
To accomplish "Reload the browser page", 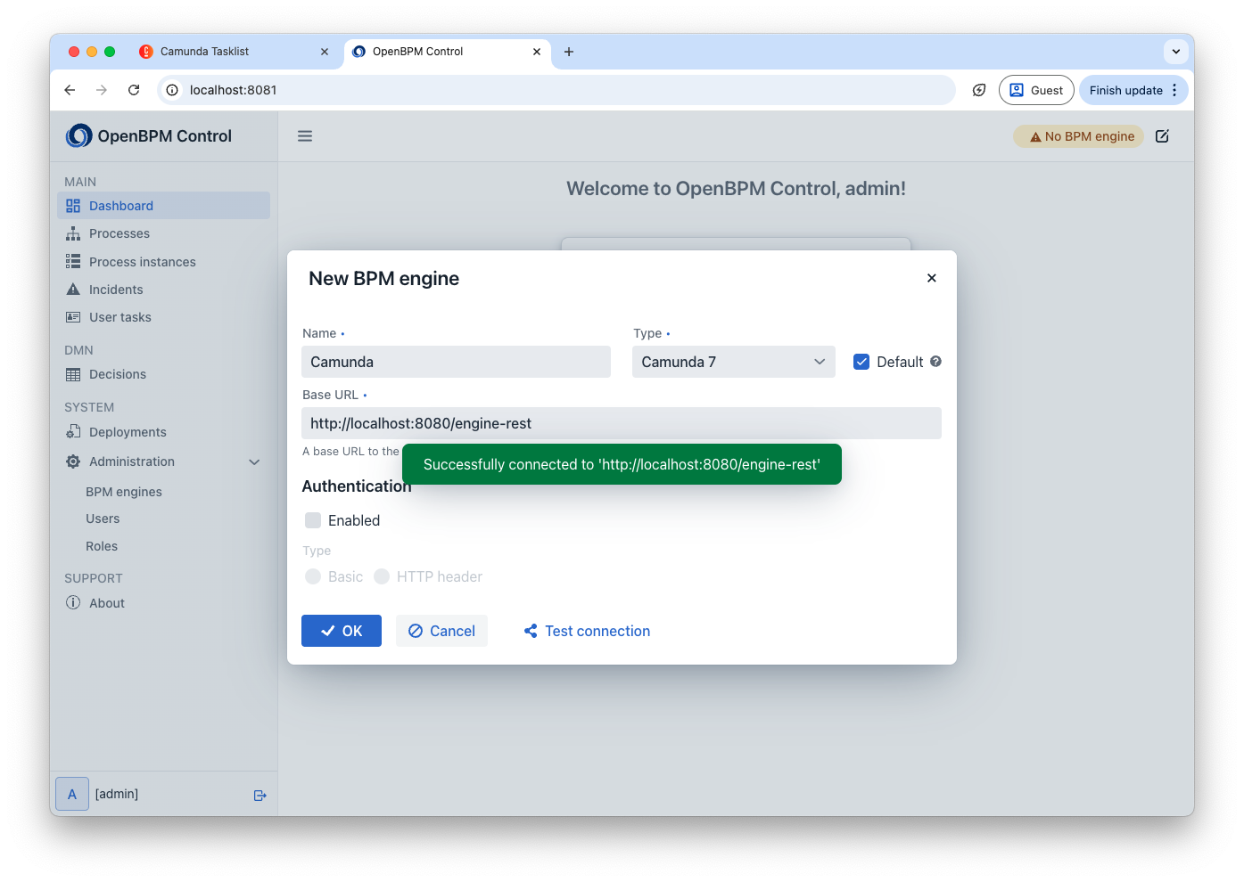I will click(x=134, y=90).
